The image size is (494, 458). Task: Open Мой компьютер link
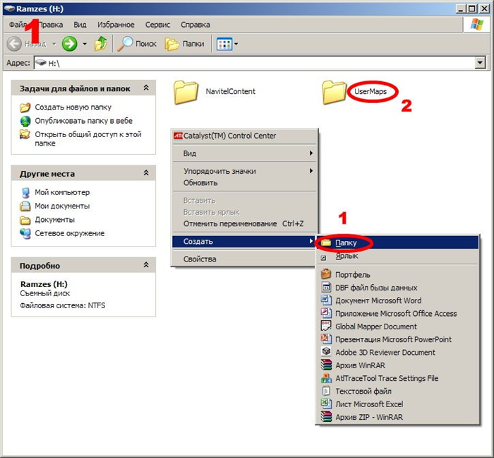click(x=62, y=192)
